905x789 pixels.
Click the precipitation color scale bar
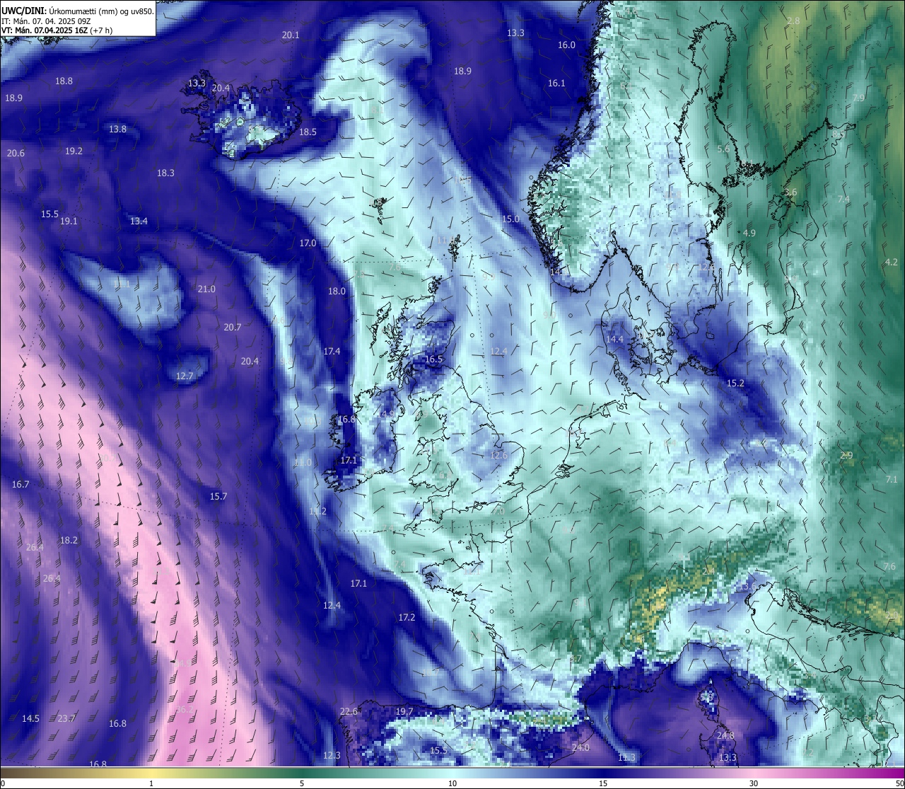pos(452,772)
